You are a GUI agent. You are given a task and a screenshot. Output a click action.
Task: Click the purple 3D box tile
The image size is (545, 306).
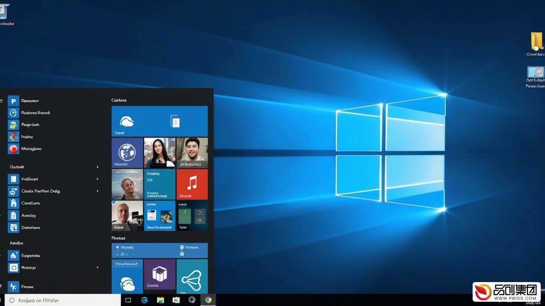click(x=160, y=275)
